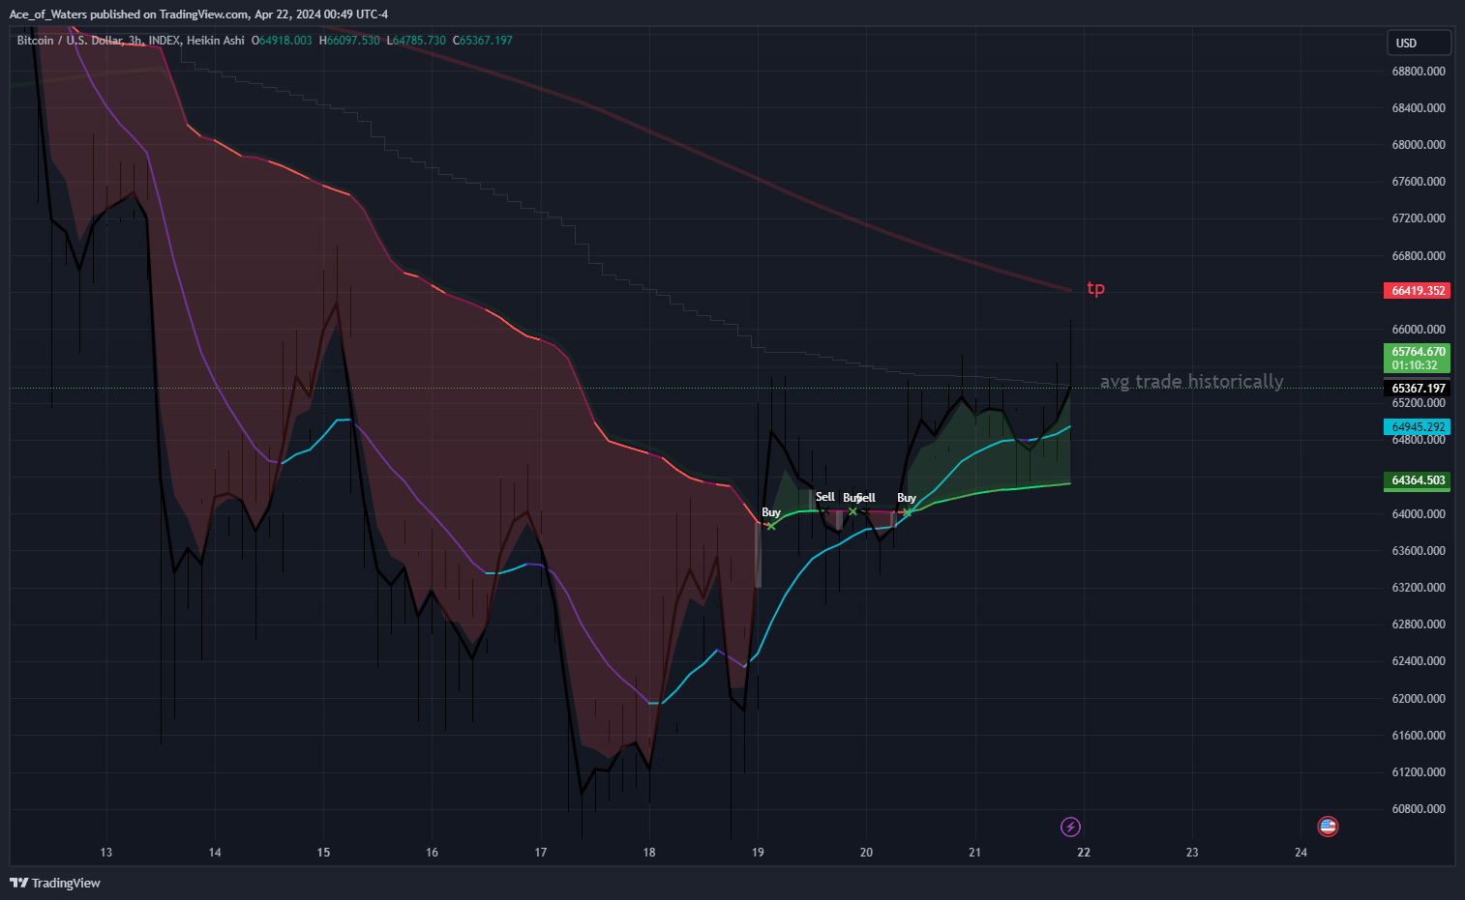This screenshot has height=900, width=1465.
Task: Click the TradingView logo
Action: tap(55, 883)
